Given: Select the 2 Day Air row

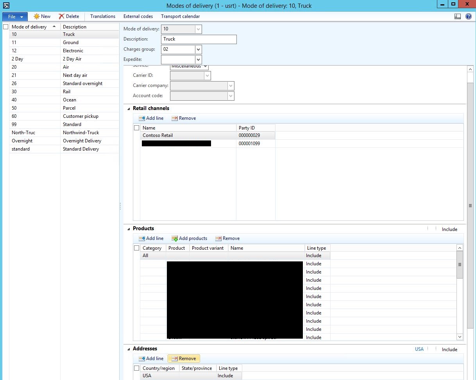Looking at the screenshot, I should coord(64,59).
